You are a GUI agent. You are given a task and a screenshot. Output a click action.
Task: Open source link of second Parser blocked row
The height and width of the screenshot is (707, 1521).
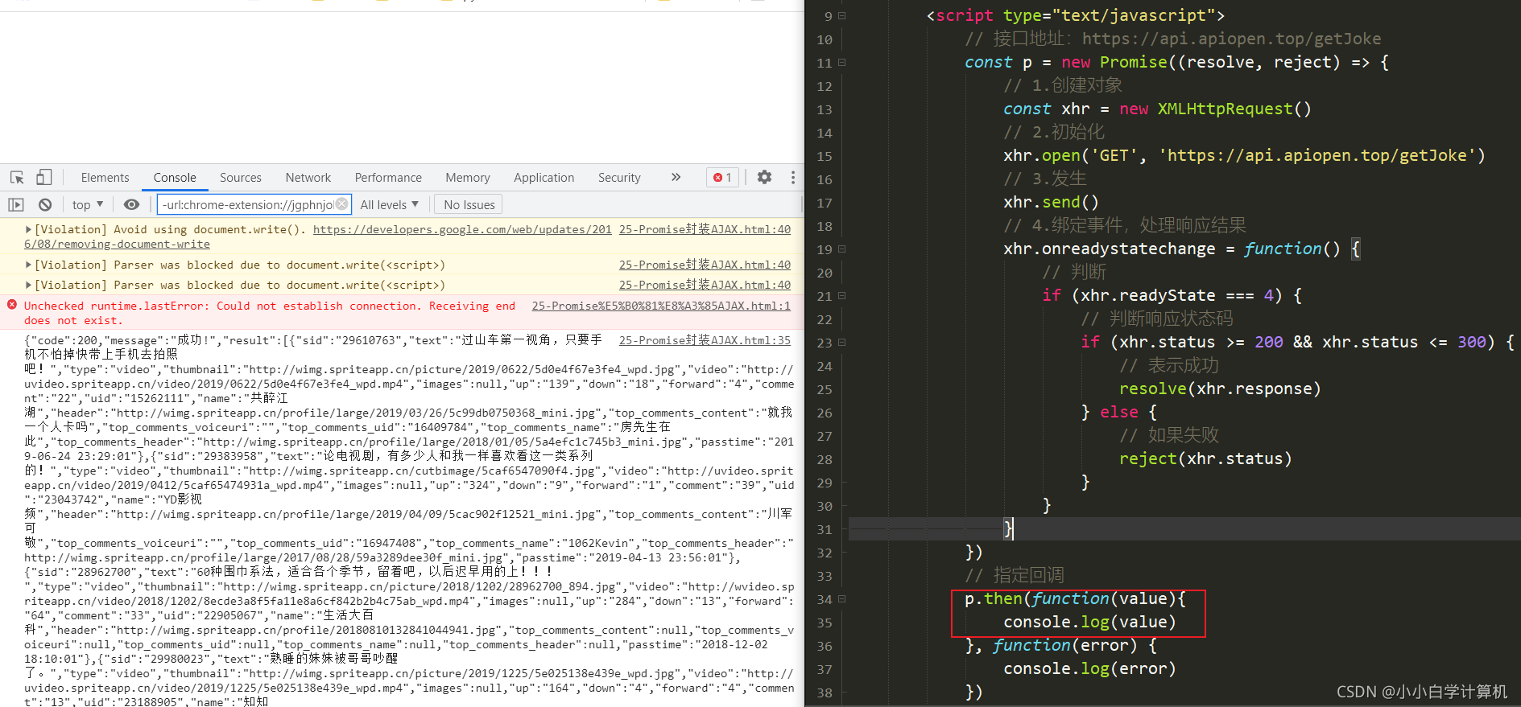point(705,285)
